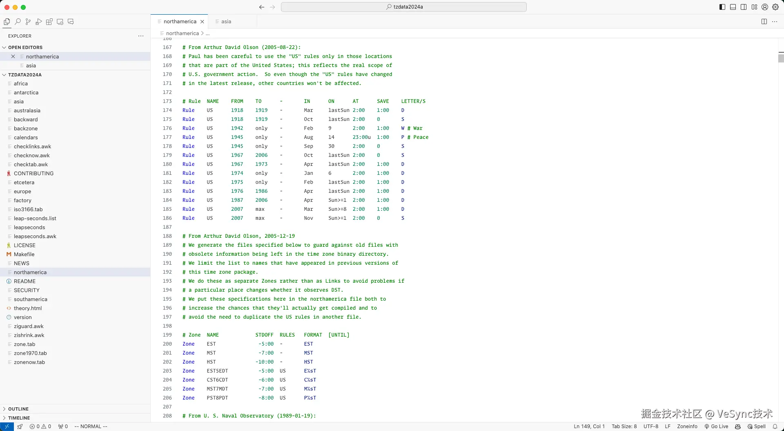This screenshot has width=784, height=431.
Task: Start Go Live server from status bar
Action: (716, 427)
